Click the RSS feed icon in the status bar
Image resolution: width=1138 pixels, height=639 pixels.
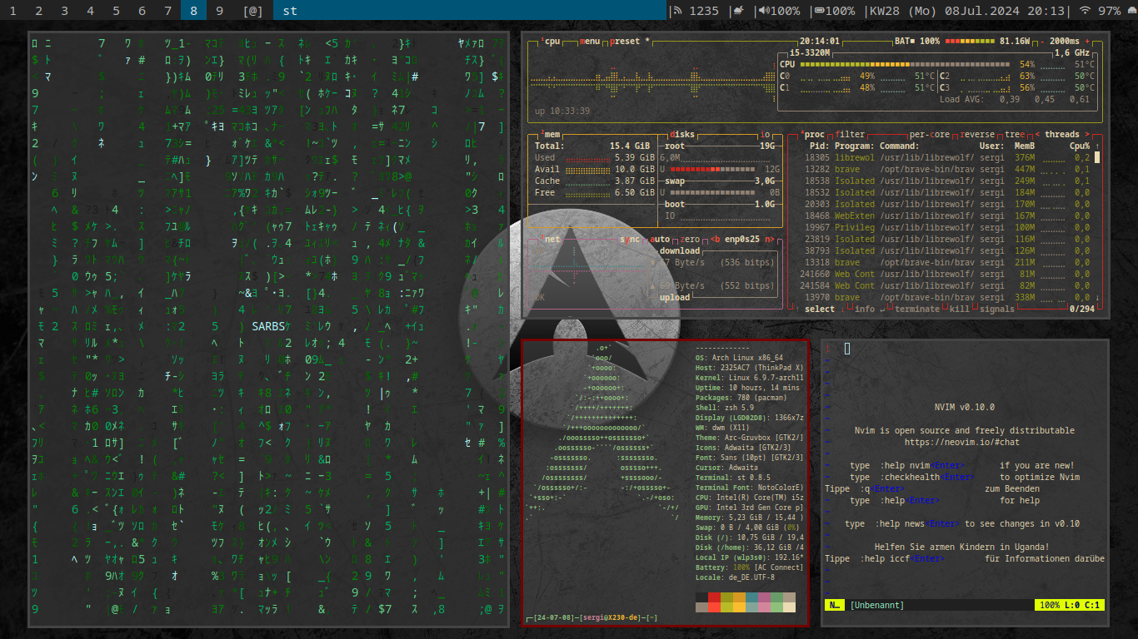pyautogui.click(x=677, y=11)
